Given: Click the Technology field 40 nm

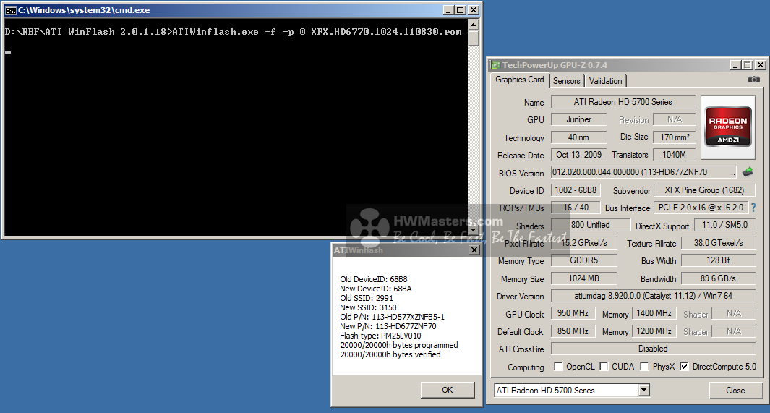Looking at the screenshot, I should click(579, 137).
